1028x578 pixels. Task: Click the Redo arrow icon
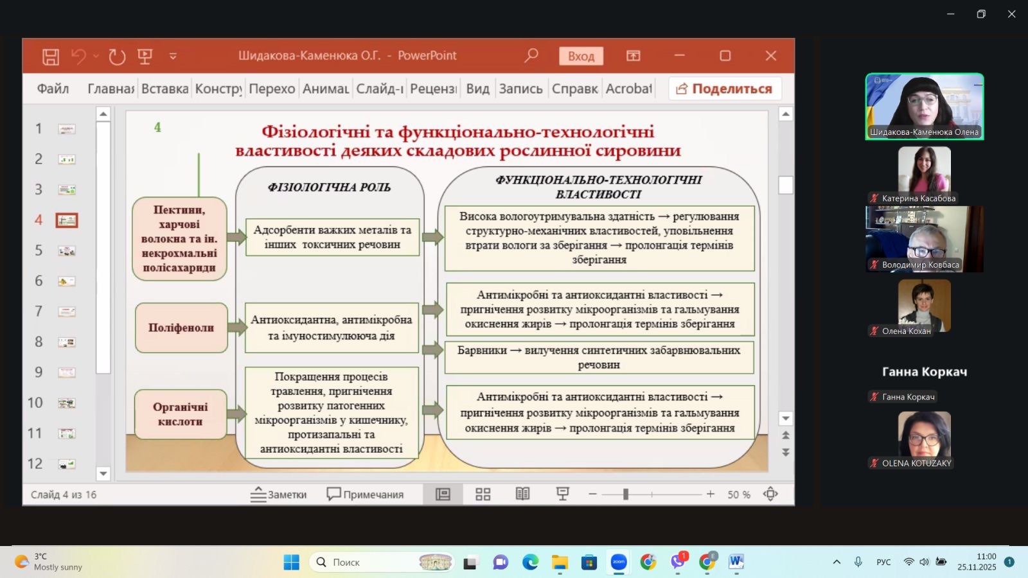(x=117, y=57)
